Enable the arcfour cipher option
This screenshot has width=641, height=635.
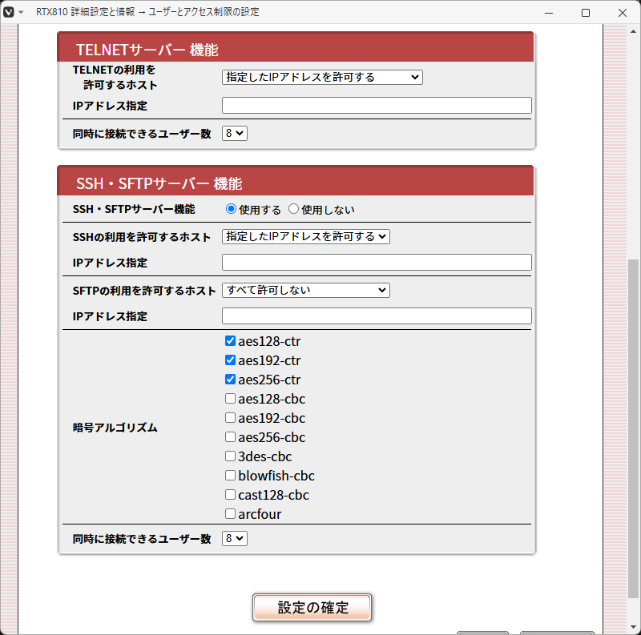[x=230, y=513]
